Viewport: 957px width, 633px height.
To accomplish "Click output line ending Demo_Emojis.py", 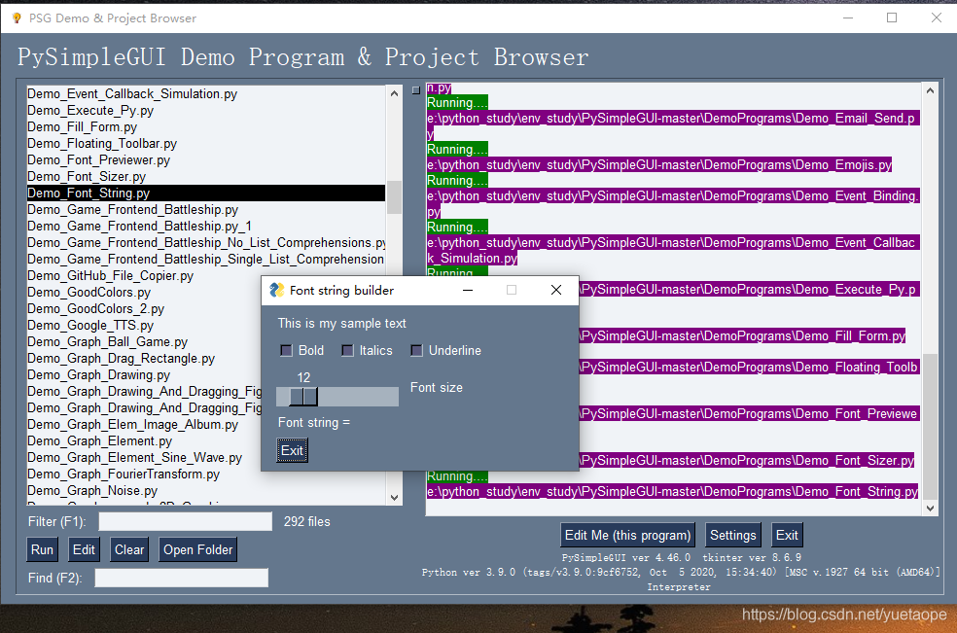I will click(x=659, y=164).
